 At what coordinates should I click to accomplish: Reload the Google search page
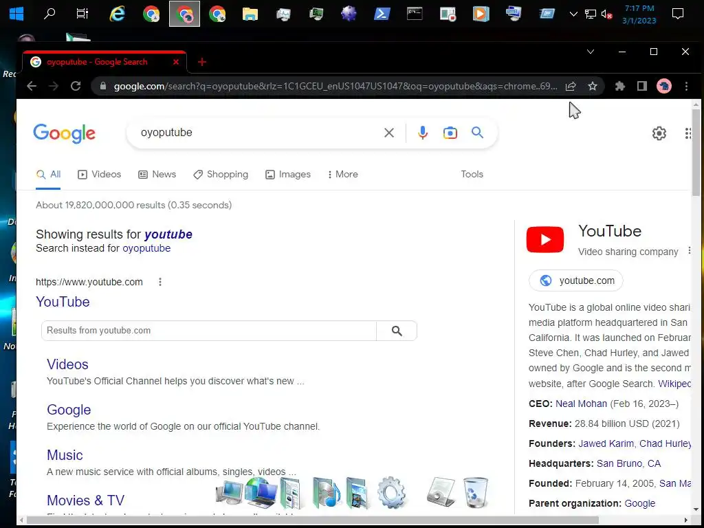(x=76, y=86)
